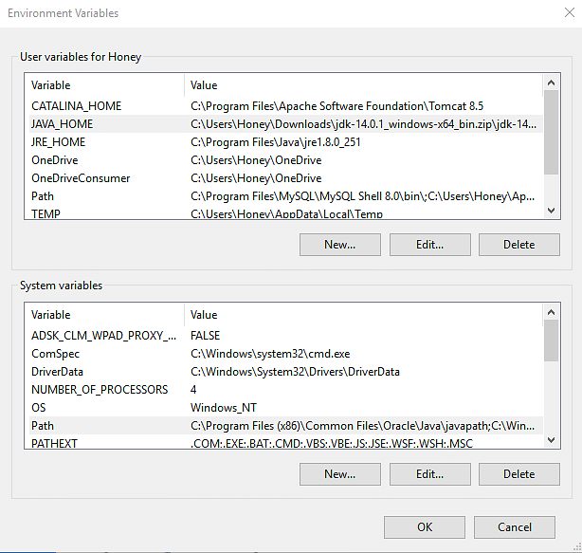The height and width of the screenshot is (553, 582).
Task: Select the JAVA_HOME user variable row
Action: [286, 124]
